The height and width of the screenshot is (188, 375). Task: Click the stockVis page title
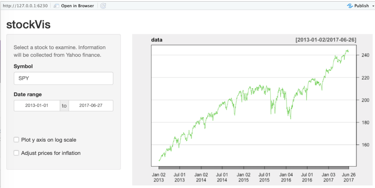[x=28, y=25]
